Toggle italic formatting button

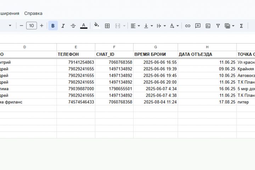[x=63, y=26]
